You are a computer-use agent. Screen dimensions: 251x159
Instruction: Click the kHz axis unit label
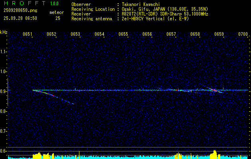(x=4, y=32)
